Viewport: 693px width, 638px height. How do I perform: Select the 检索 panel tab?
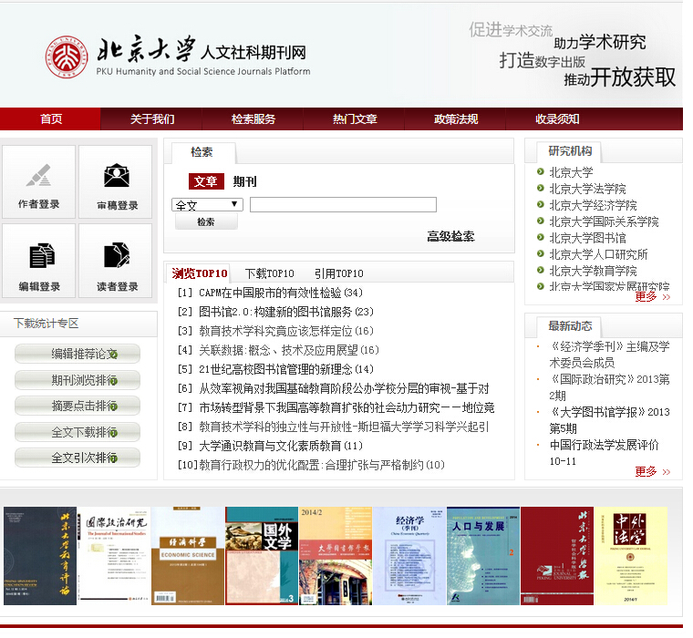click(202, 152)
